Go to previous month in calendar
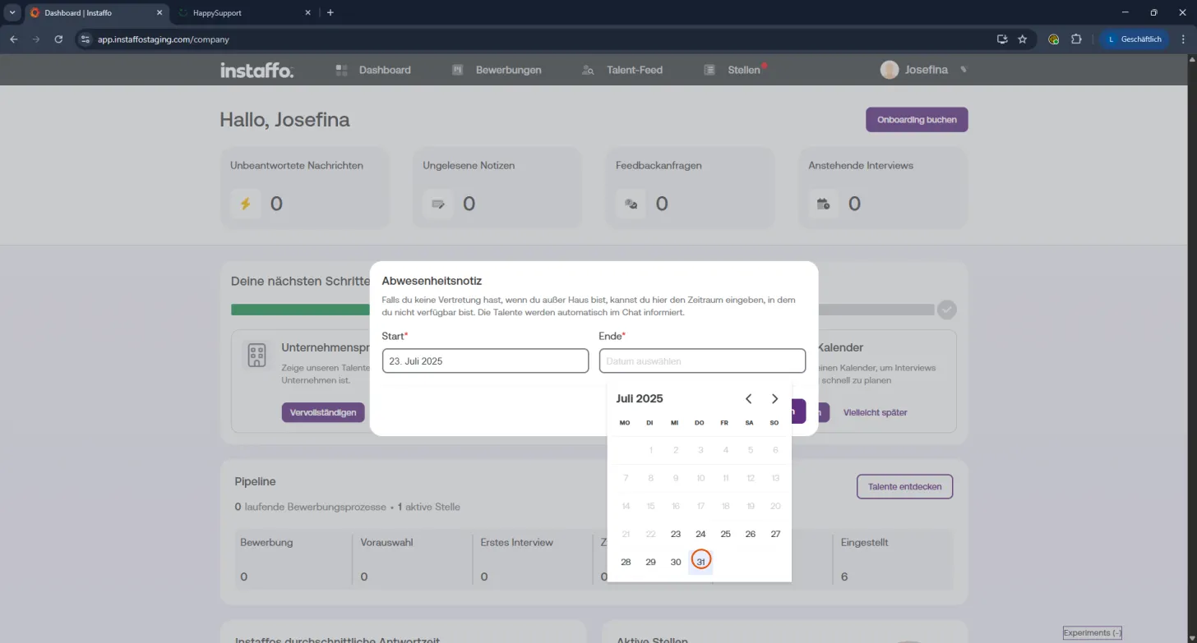 tap(748, 399)
